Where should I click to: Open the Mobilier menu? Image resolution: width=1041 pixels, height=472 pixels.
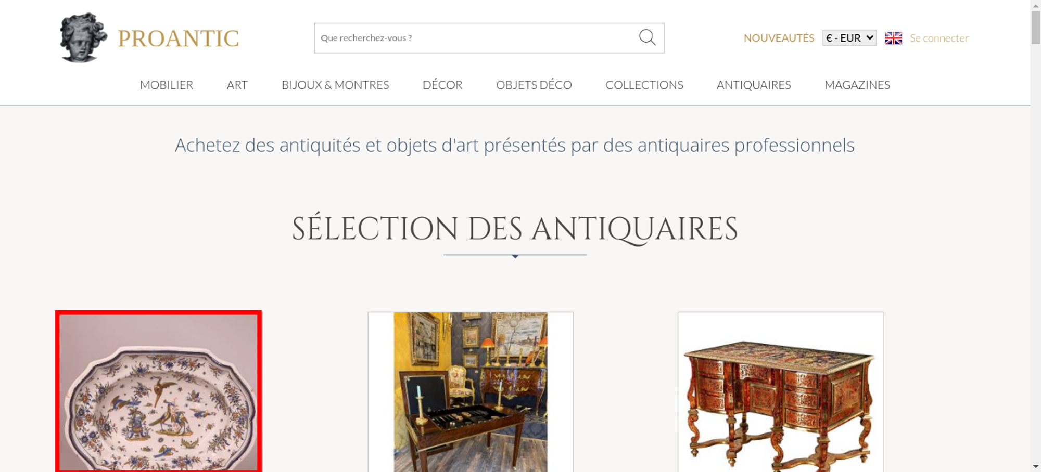(x=167, y=85)
